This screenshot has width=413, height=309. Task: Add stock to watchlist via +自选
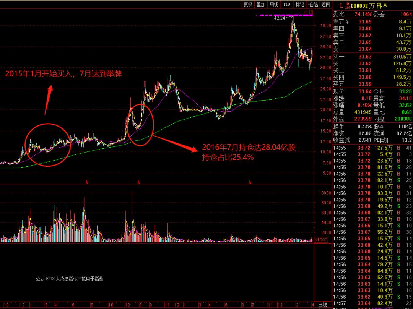[312, 5]
